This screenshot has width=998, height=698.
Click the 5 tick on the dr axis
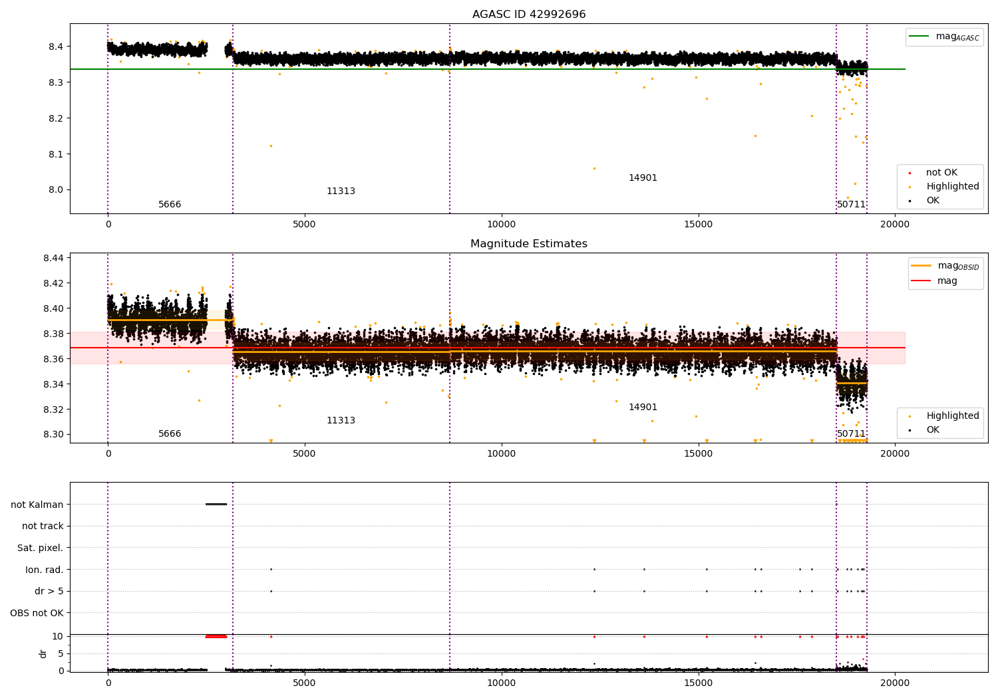[x=61, y=653]
